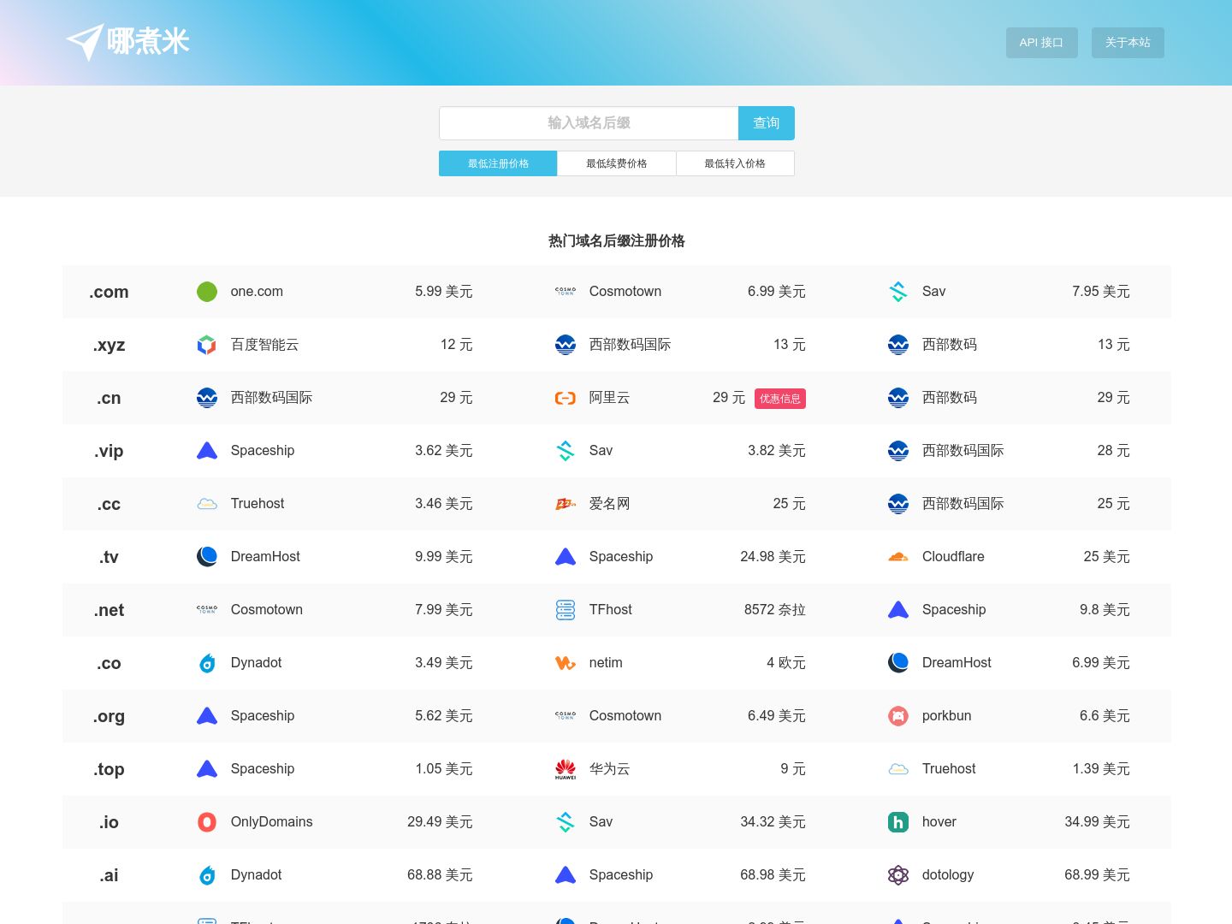The height and width of the screenshot is (924, 1232).
Task: Click 1.05 美元 price in .top row
Action: coord(444,769)
